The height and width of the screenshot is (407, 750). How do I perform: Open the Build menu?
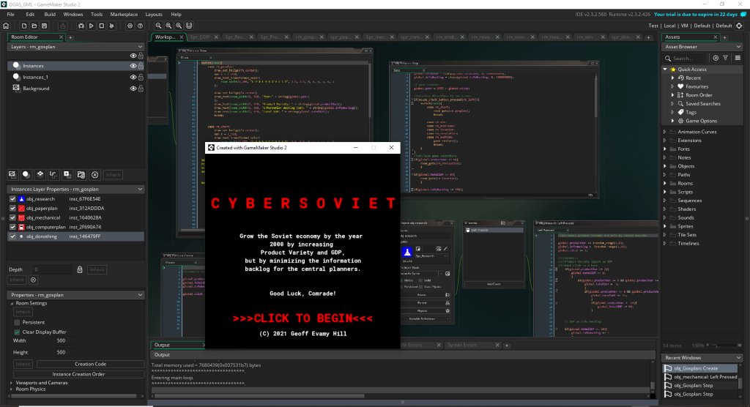point(50,14)
